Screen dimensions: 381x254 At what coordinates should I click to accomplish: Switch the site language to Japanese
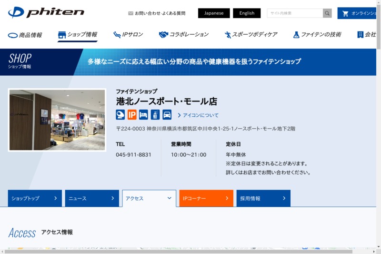(214, 13)
